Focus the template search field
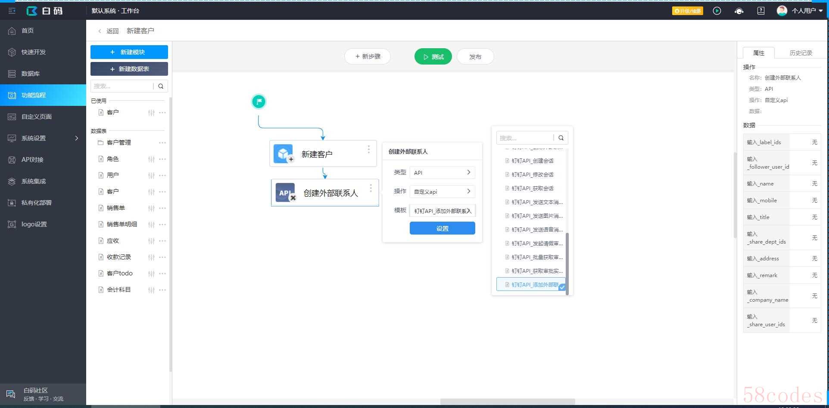Image resolution: width=829 pixels, height=408 pixels. click(x=525, y=138)
